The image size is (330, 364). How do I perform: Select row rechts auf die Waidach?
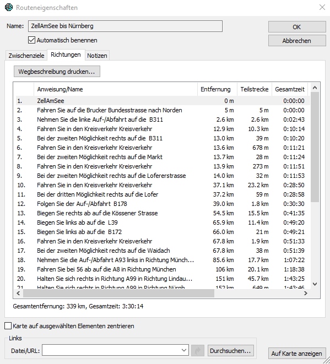pos(163,251)
